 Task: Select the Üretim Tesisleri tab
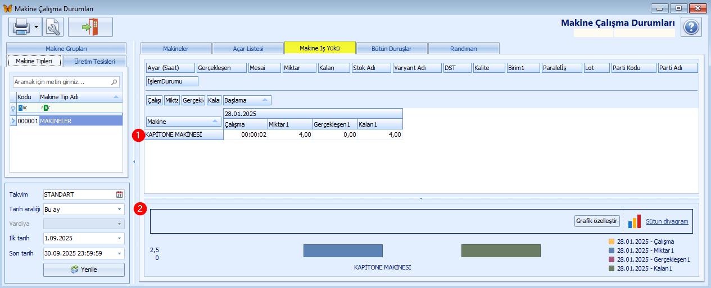pos(94,62)
